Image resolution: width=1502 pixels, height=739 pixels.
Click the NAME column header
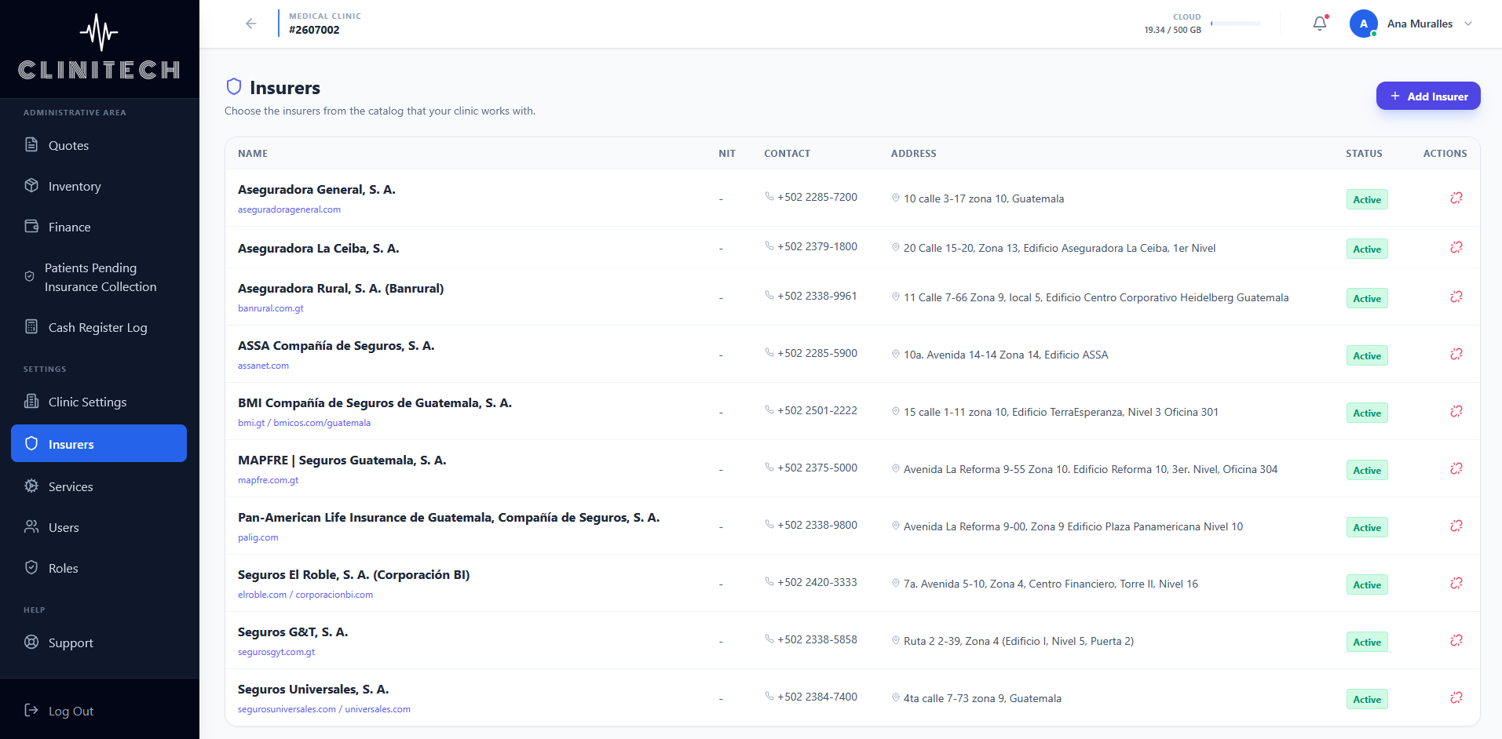[253, 154]
